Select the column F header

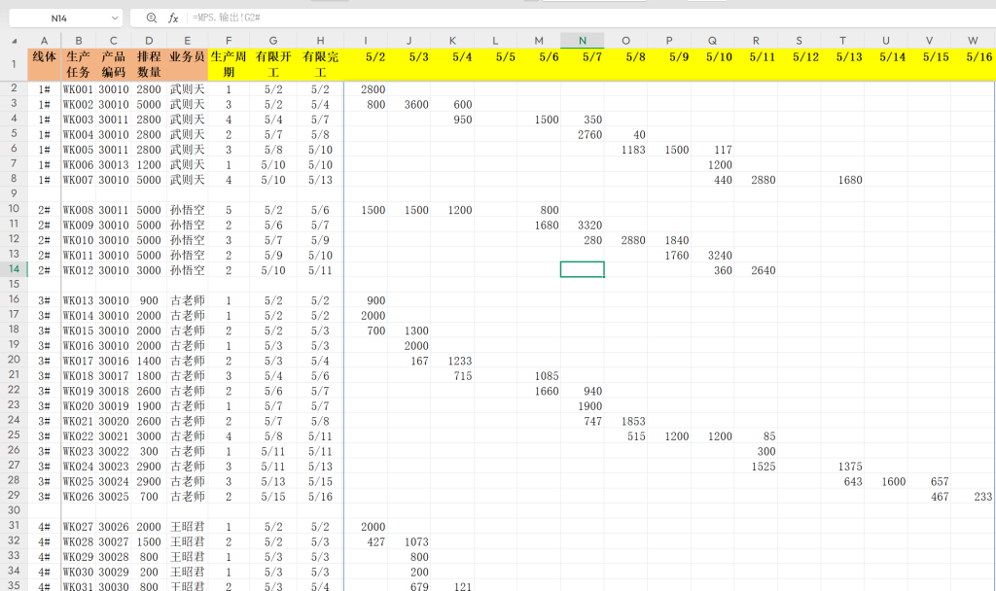tap(228, 41)
